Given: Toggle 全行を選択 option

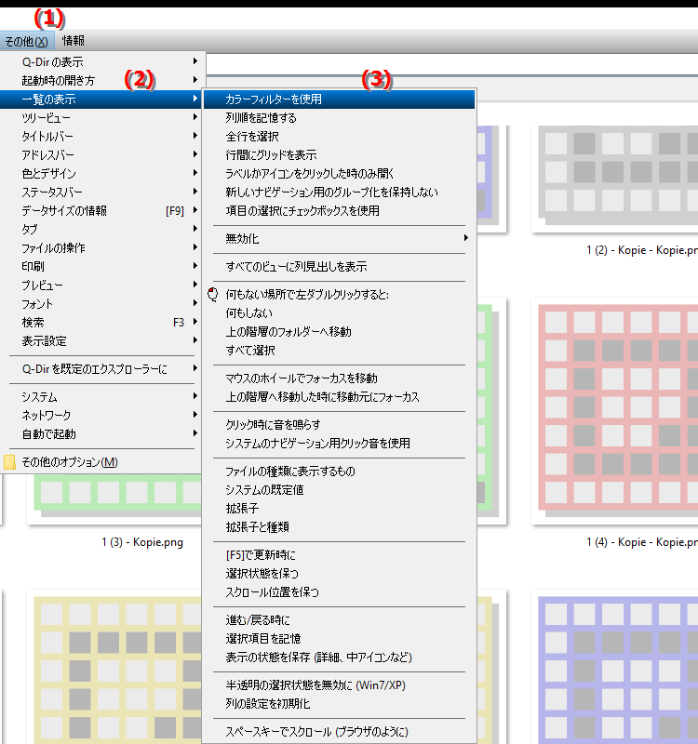Looking at the screenshot, I should pos(339,136).
